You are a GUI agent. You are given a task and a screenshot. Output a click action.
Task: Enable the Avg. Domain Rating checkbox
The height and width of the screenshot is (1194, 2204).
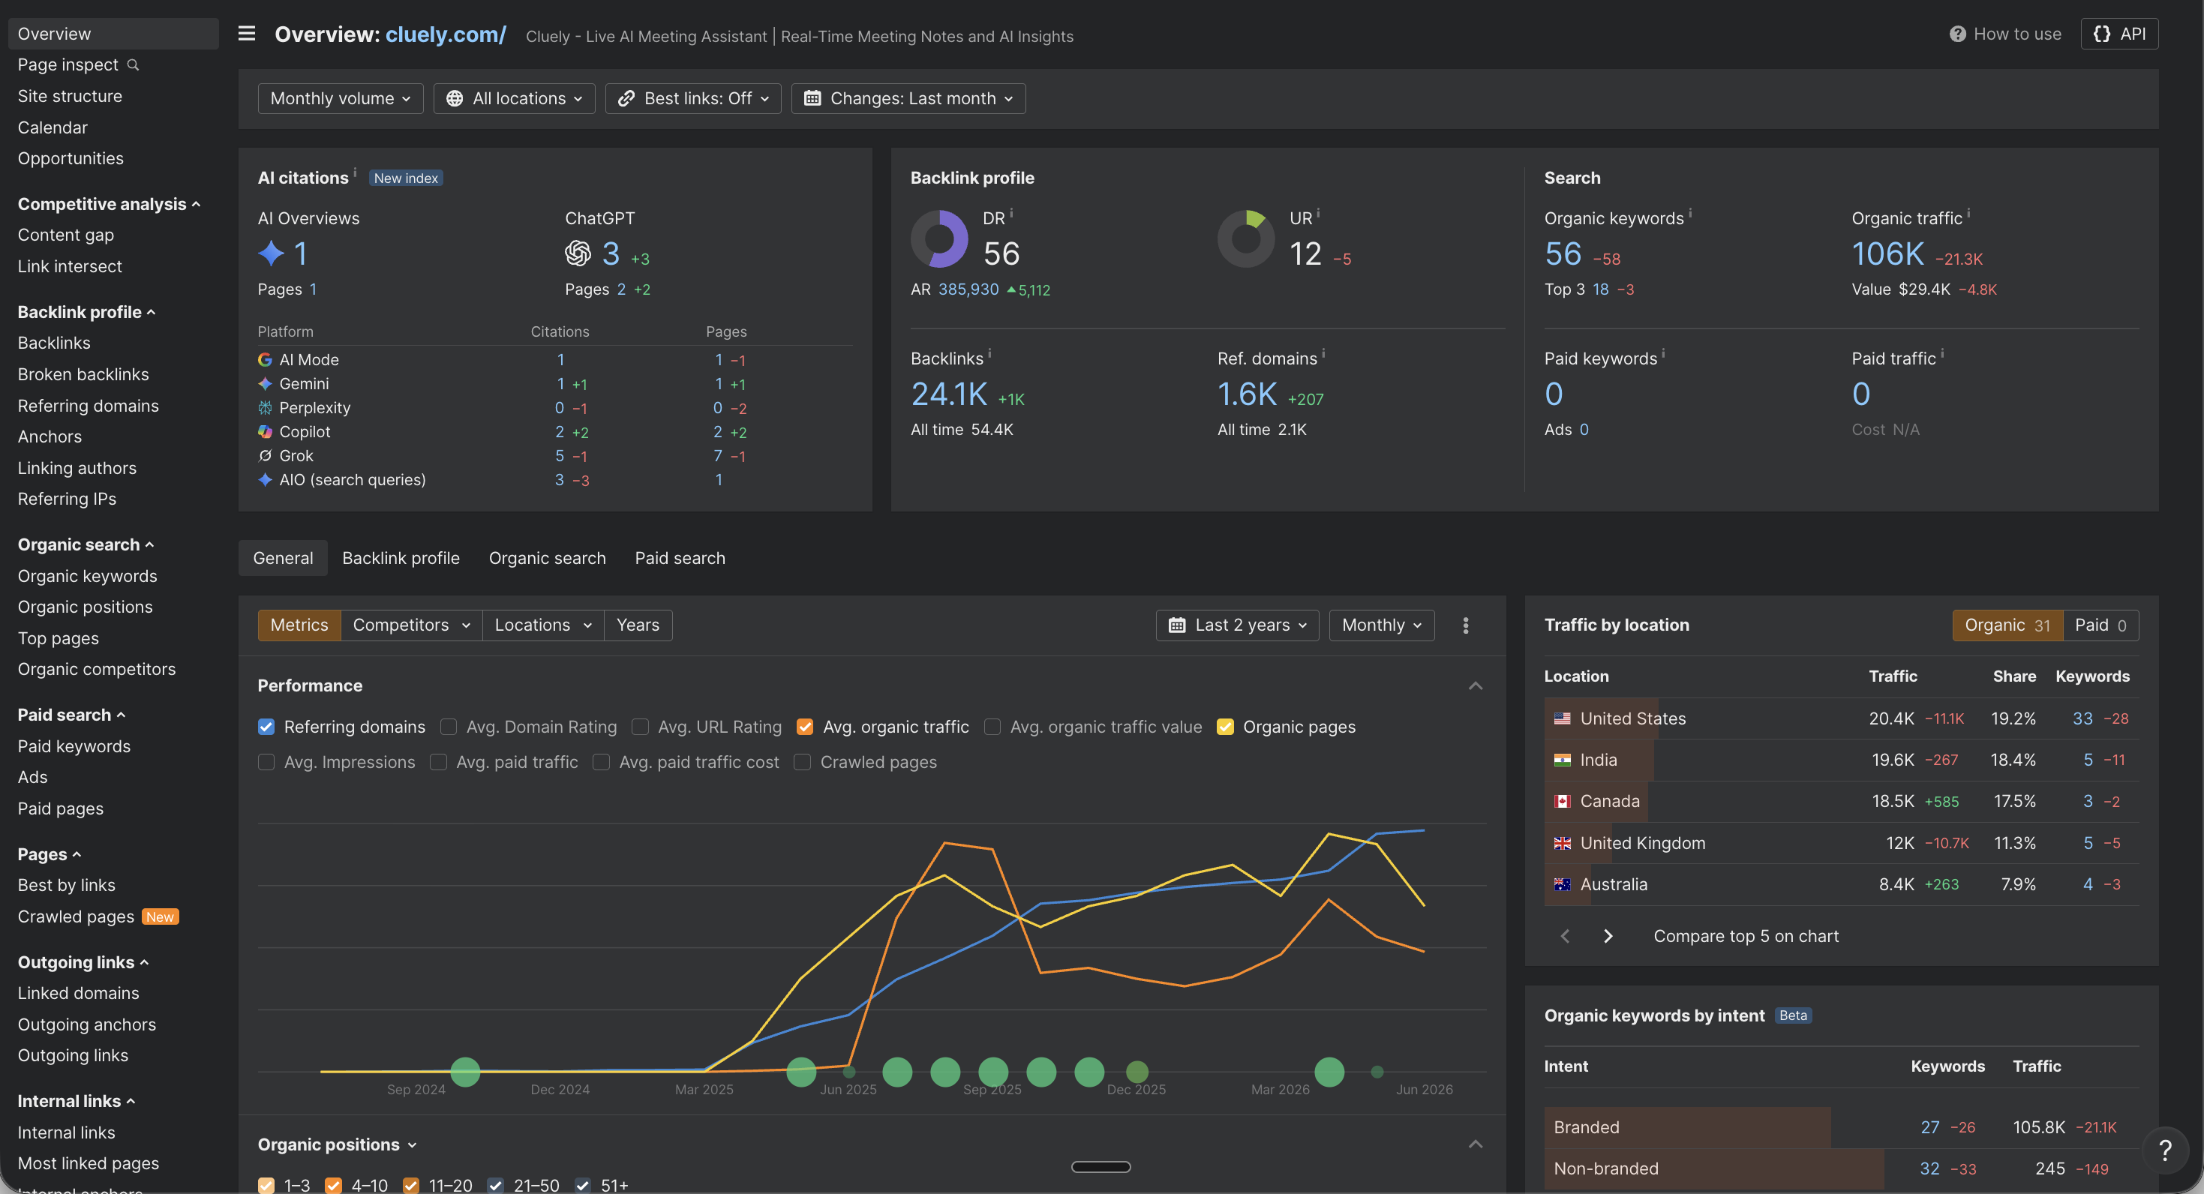(449, 727)
